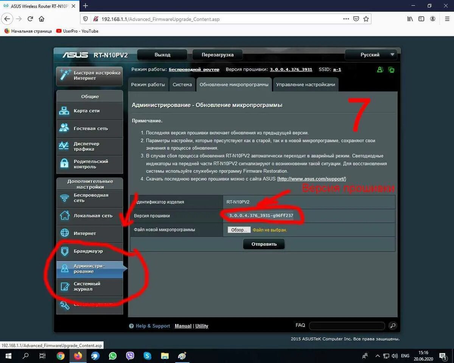Click RT-N10PV2 product identifier value
Viewport: 454px width, 363px height.
click(x=238, y=202)
